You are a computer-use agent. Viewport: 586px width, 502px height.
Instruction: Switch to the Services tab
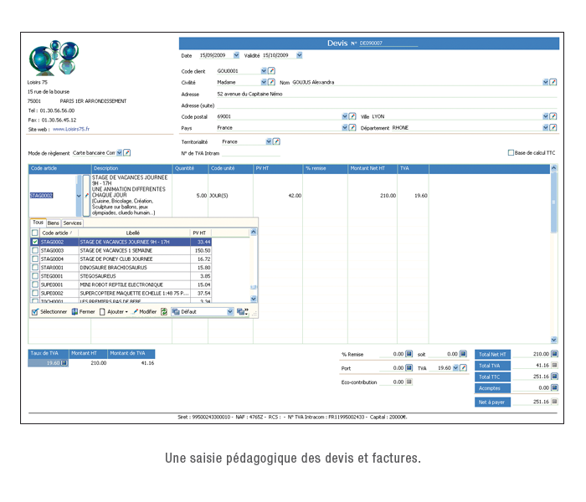click(73, 223)
